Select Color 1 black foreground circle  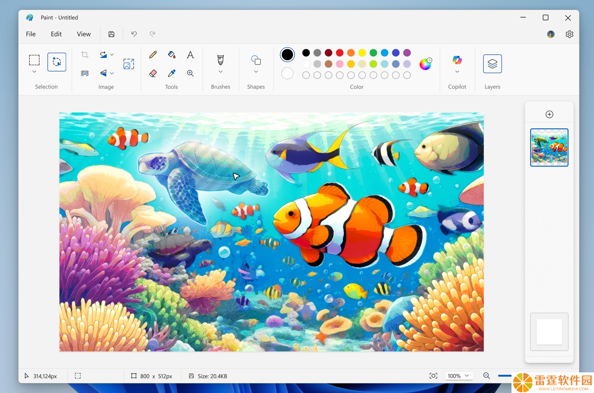coord(288,55)
